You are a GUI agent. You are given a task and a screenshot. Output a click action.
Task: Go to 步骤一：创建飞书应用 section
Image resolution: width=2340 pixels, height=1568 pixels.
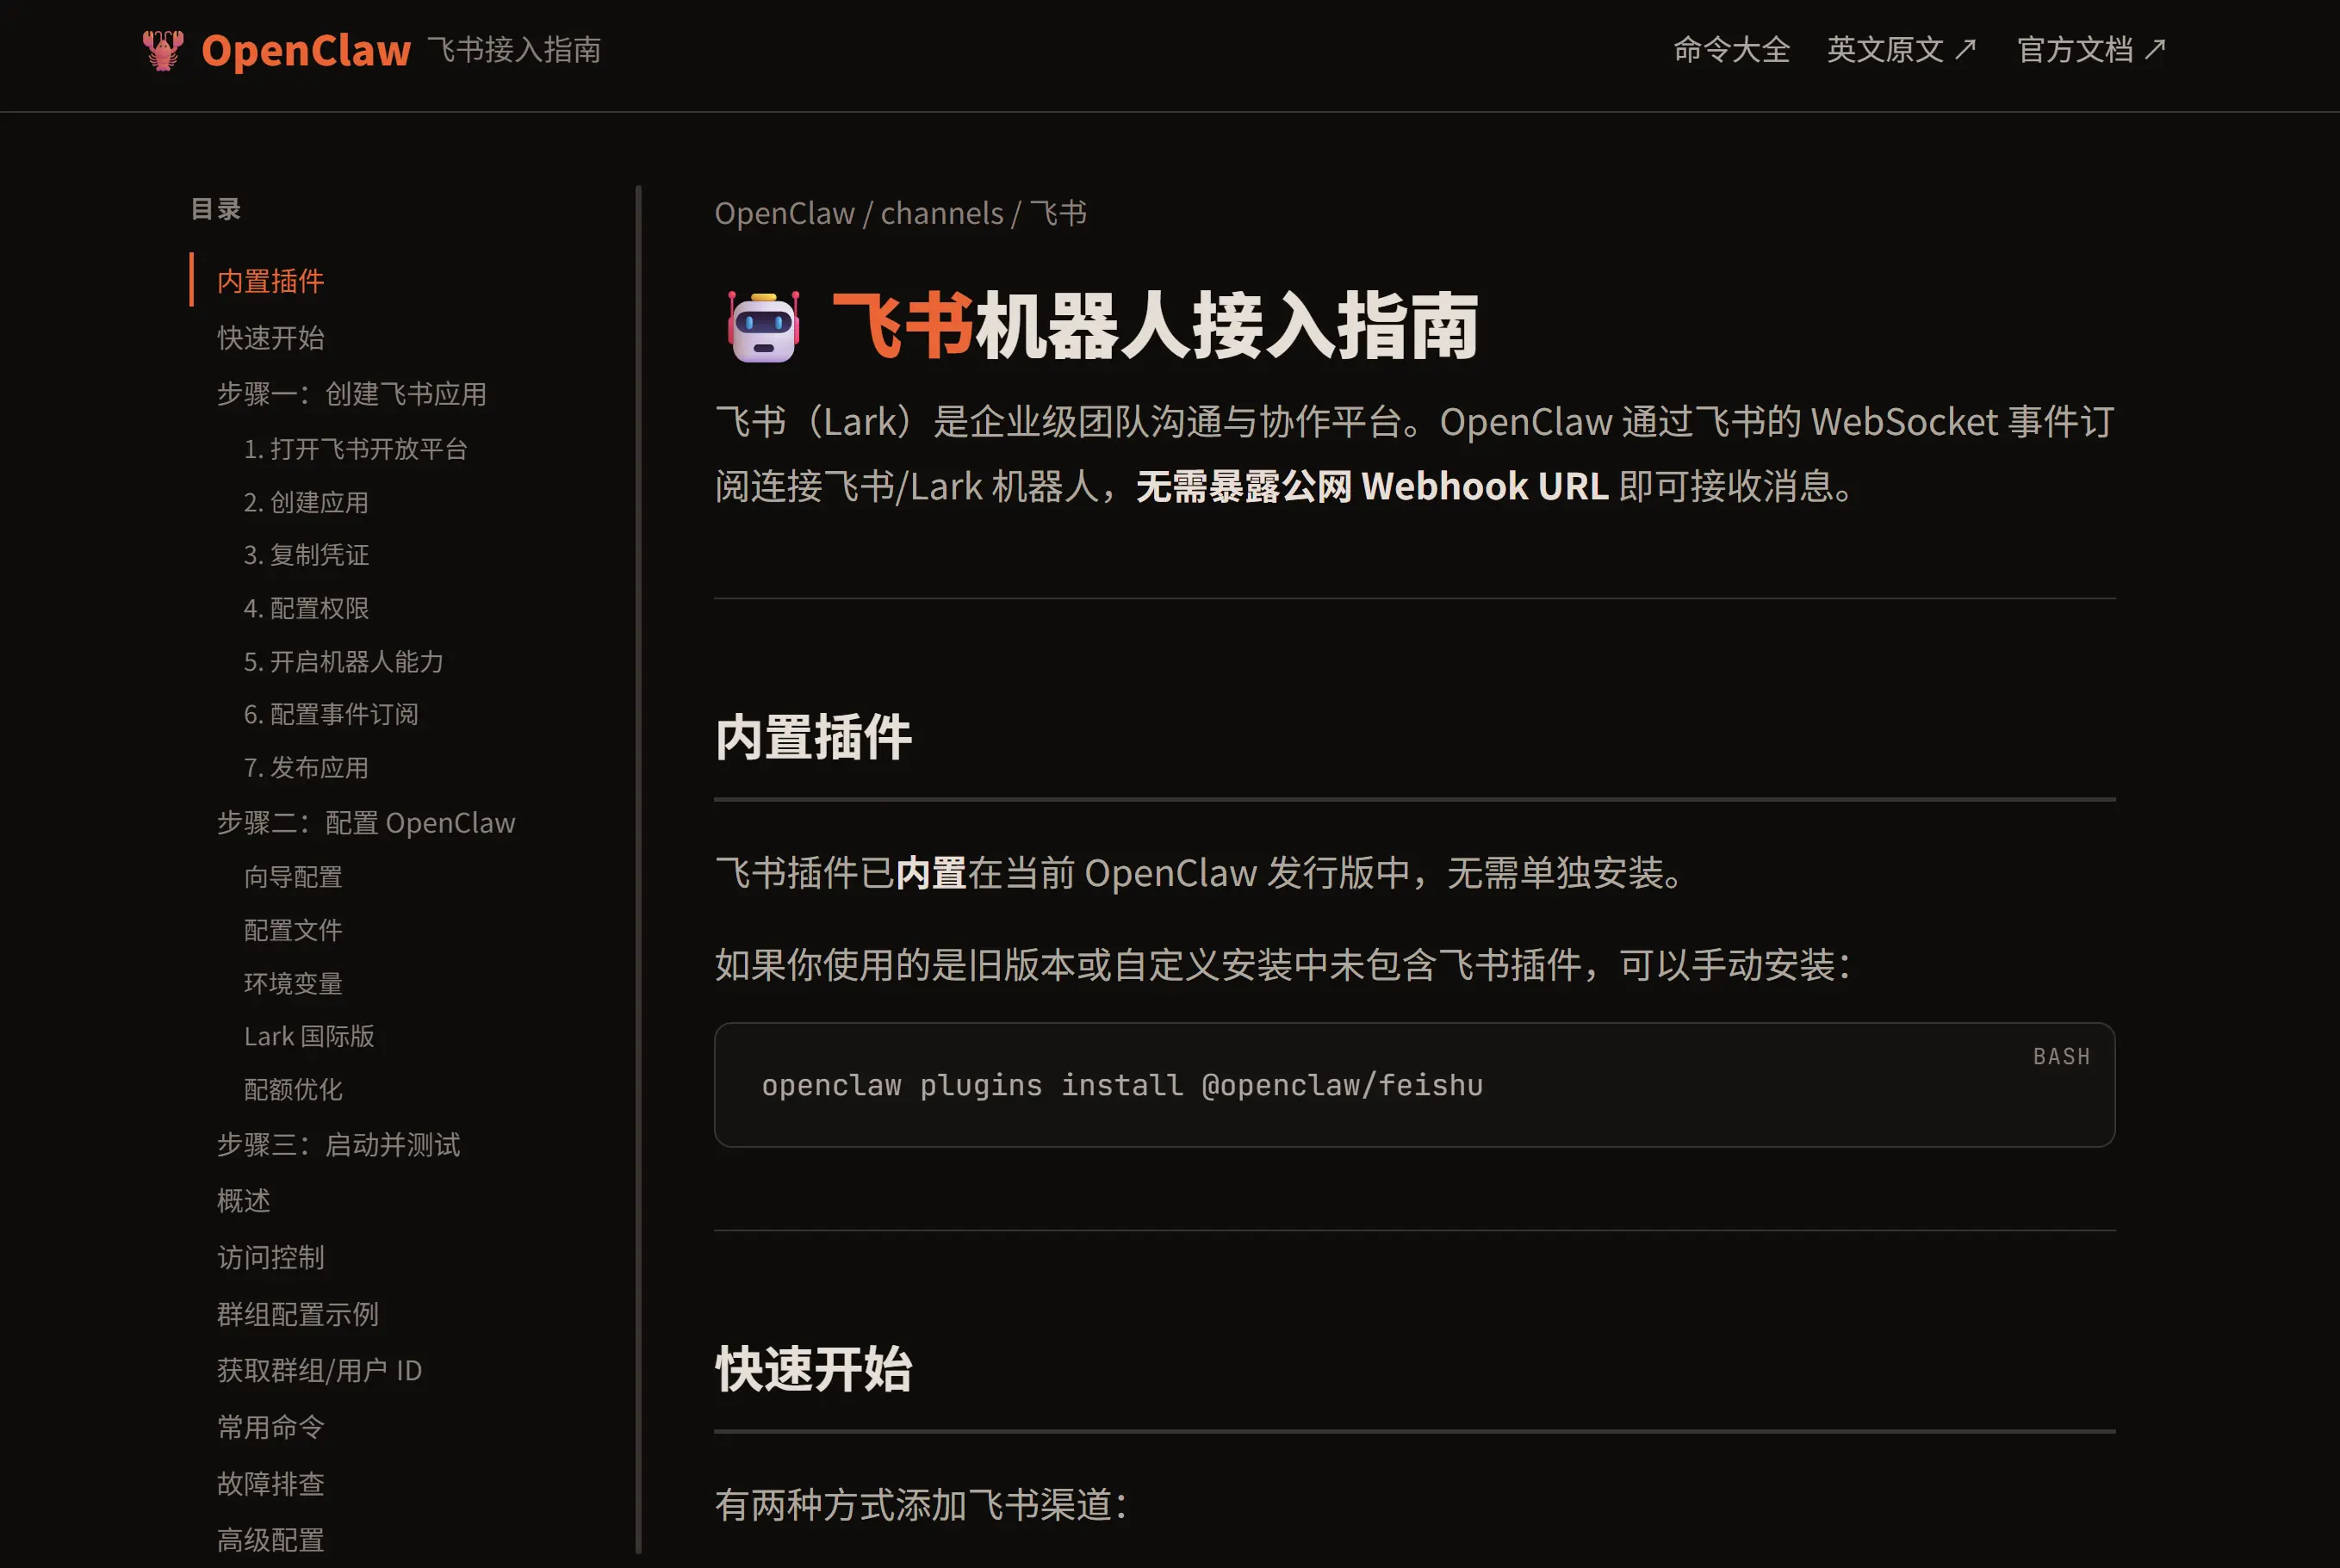(x=351, y=394)
